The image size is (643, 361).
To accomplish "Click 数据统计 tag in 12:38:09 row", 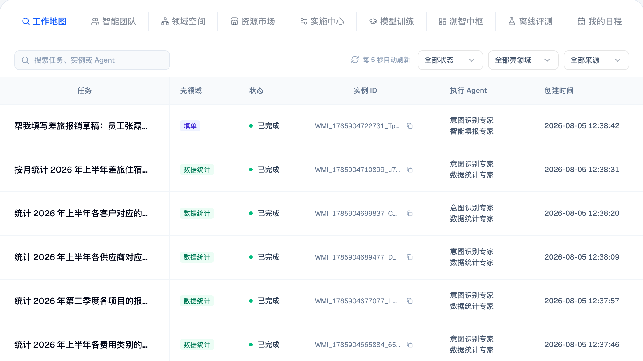I will (197, 257).
